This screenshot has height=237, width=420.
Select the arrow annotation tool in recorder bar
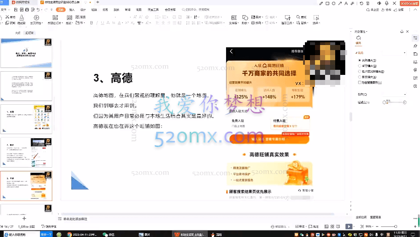pos(340,4)
